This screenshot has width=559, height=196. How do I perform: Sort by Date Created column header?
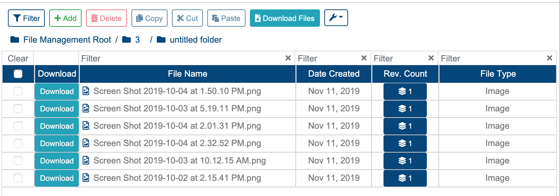pyautogui.click(x=334, y=74)
